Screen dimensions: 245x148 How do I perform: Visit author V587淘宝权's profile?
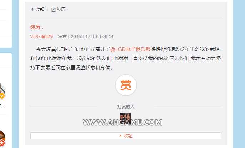point(42,37)
